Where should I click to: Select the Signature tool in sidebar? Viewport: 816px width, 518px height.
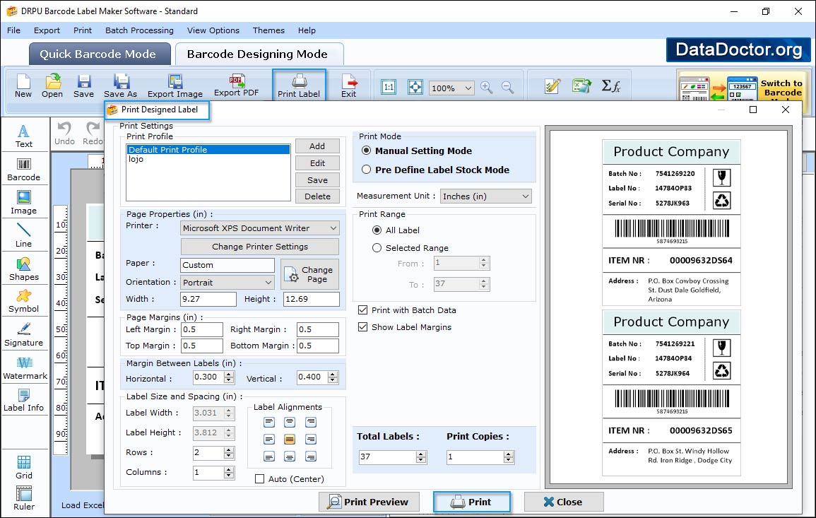[24, 334]
